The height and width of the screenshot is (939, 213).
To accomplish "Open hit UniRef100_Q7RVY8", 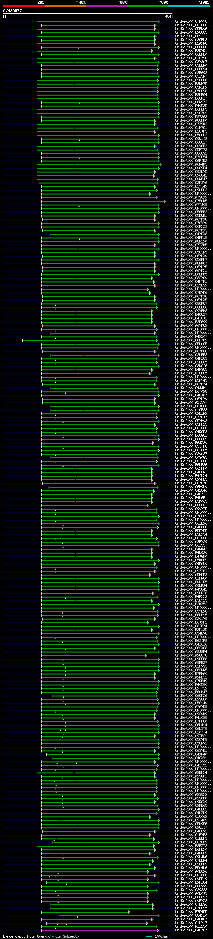I will [191, 22].
